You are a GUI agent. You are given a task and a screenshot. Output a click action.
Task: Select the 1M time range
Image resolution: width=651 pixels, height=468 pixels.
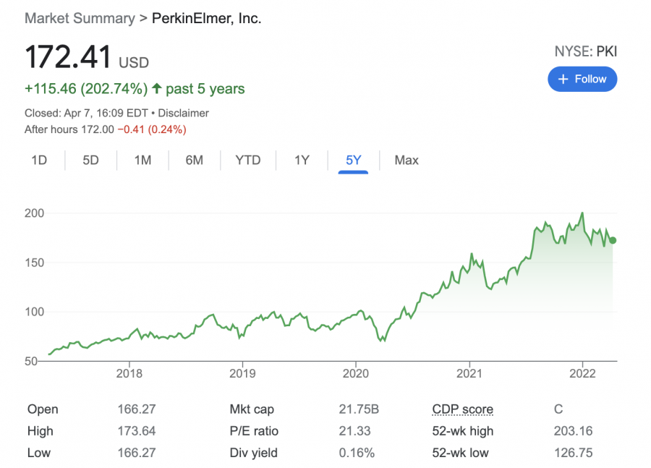[x=142, y=160]
